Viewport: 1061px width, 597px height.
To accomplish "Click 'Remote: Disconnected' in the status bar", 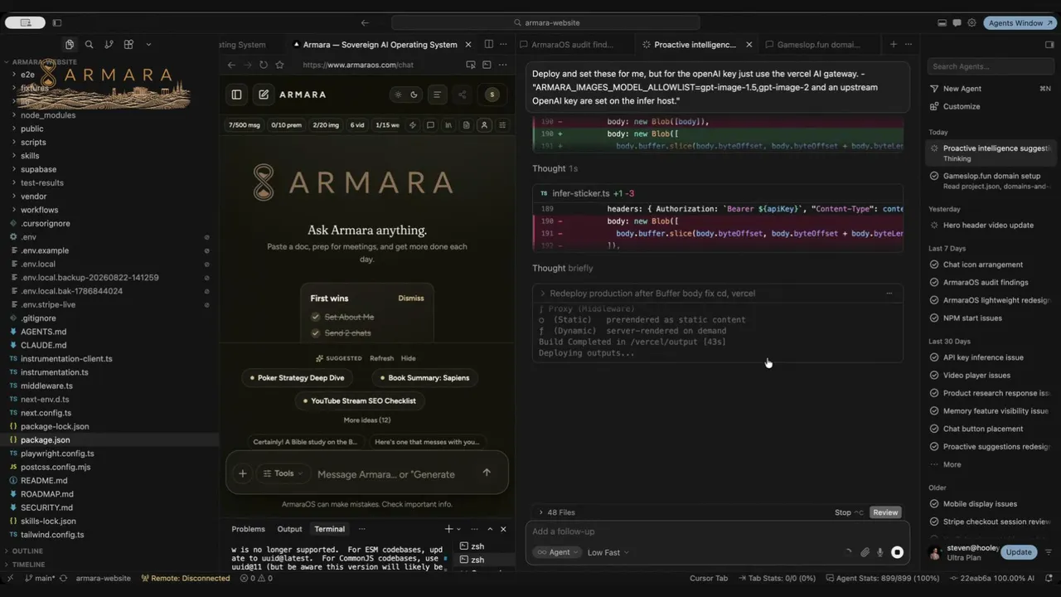I will click(186, 578).
